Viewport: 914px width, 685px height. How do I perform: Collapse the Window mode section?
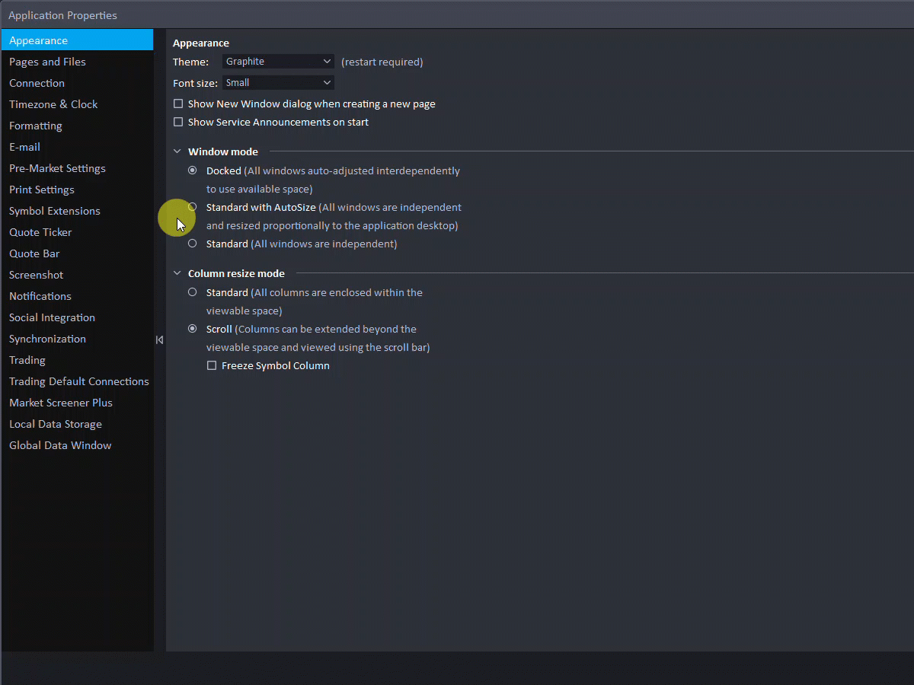pyautogui.click(x=177, y=151)
